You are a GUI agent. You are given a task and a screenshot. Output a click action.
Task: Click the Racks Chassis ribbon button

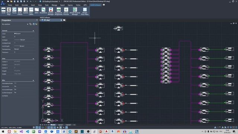[x=20, y=11]
